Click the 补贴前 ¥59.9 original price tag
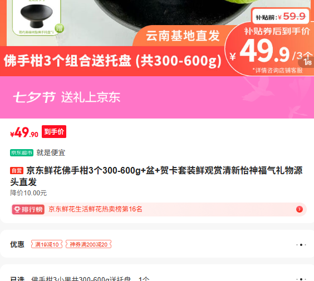Viewport: 314px width, 281px height. [281, 16]
